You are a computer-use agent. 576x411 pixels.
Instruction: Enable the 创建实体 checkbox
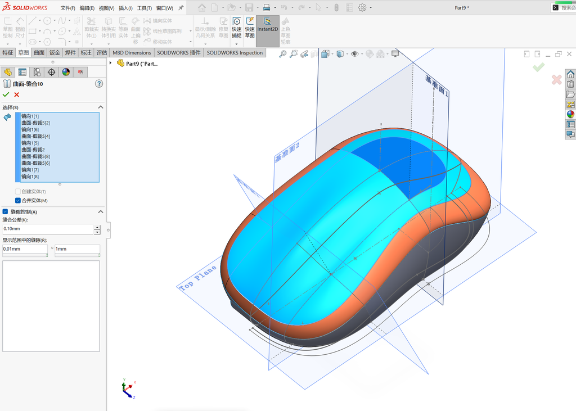(x=17, y=192)
